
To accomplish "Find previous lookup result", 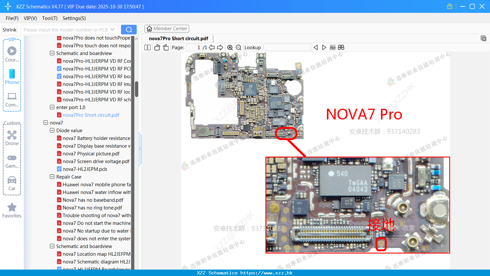I will (316, 48).
